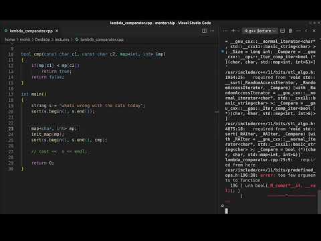Click line number 23 in gutter

tap(11, 129)
